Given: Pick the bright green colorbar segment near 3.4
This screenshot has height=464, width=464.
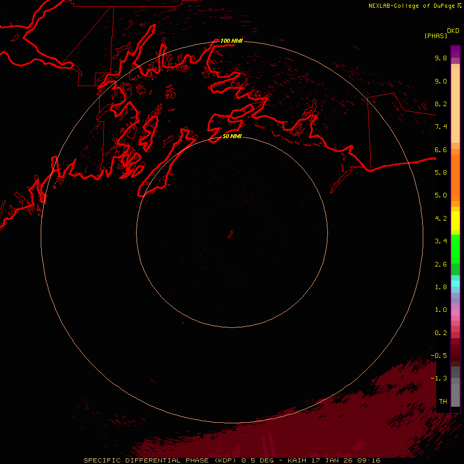Looking at the screenshot, I should click(x=455, y=248).
